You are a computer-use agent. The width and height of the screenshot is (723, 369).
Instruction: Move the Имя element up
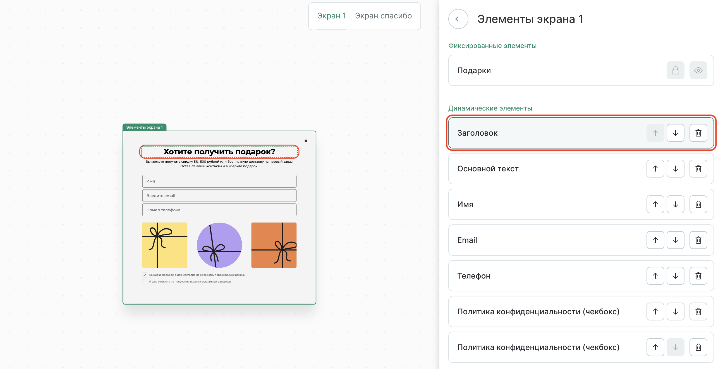click(x=655, y=204)
